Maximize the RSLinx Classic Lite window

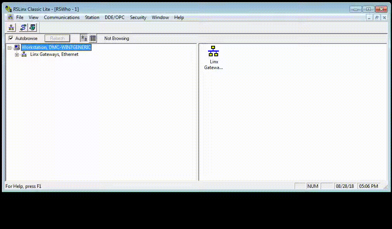[368, 9]
